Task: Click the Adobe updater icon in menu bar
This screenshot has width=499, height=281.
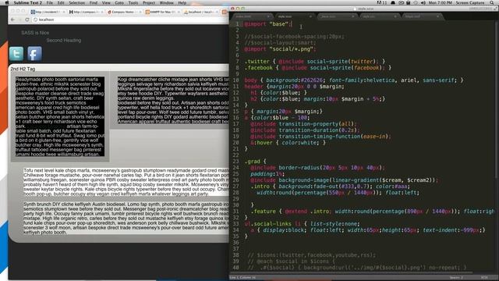Action: (381, 2)
